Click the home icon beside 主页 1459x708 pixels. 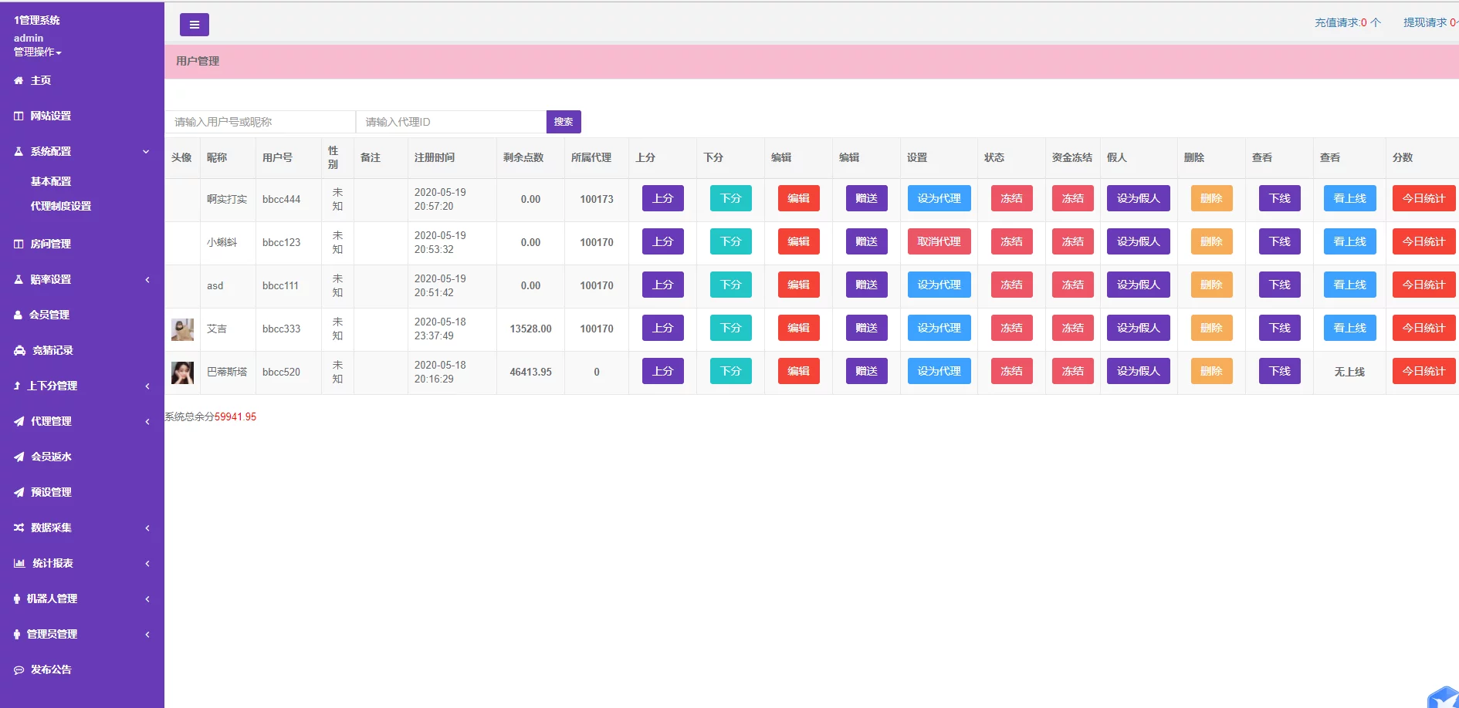coord(19,80)
